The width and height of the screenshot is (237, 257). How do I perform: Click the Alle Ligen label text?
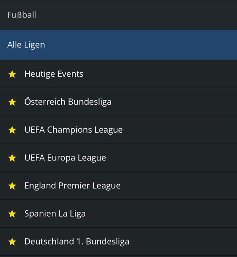click(x=26, y=45)
